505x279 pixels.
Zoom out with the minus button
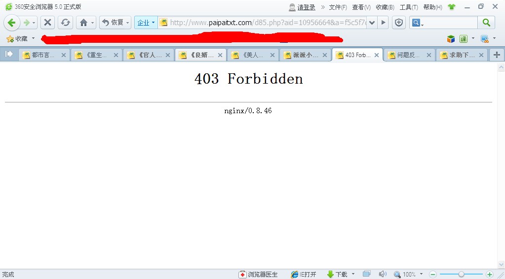pos(433,275)
